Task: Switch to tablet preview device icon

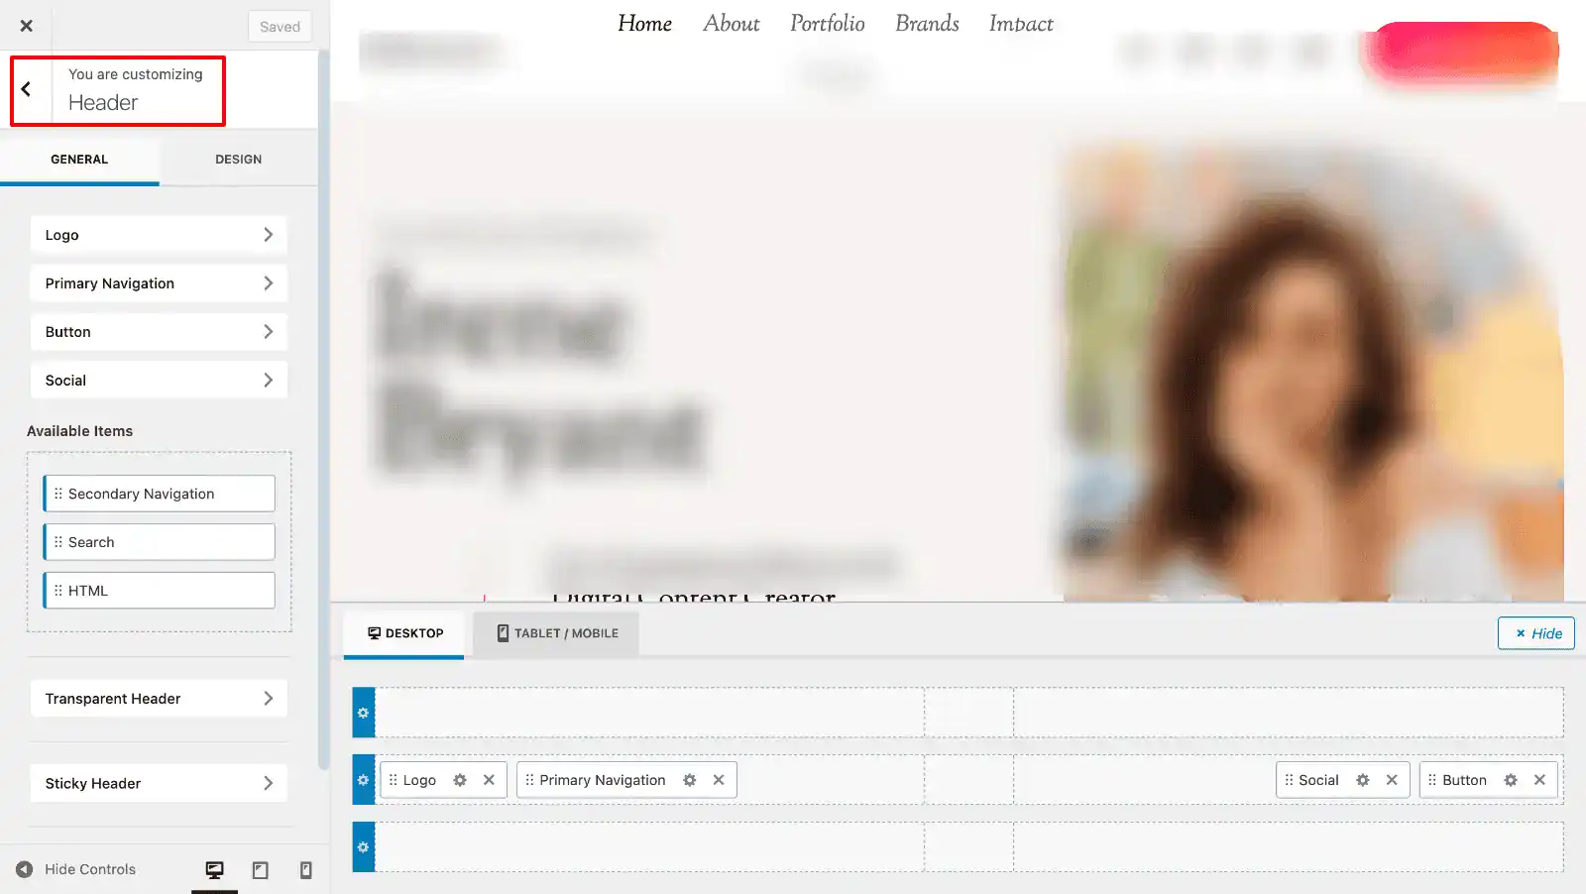Action: (x=260, y=870)
